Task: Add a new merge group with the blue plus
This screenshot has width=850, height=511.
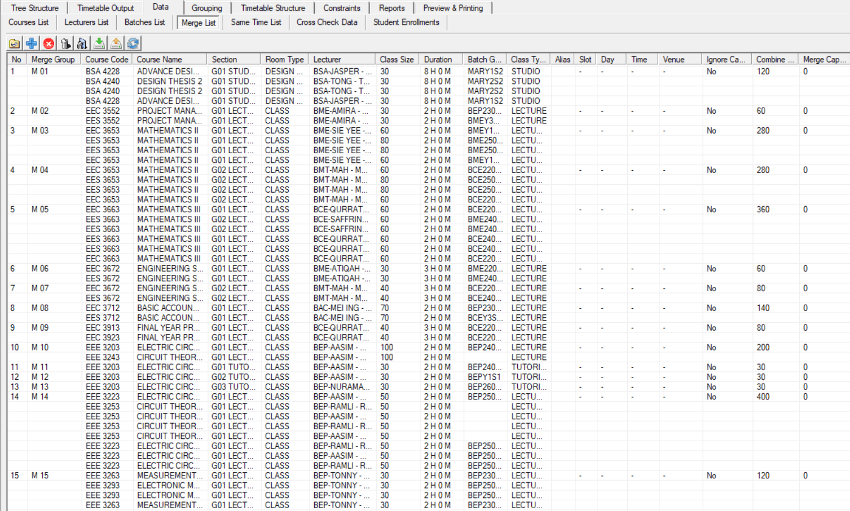Action: (32, 43)
